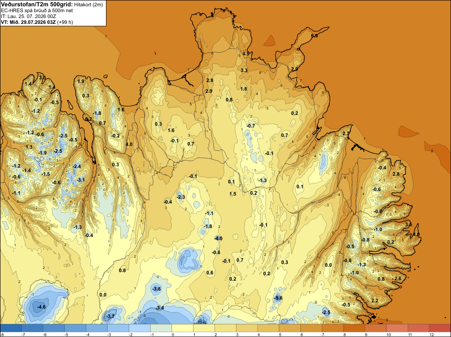Click the 3.3 temperature value on the map
The image size is (451, 337).
(x=244, y=70)
